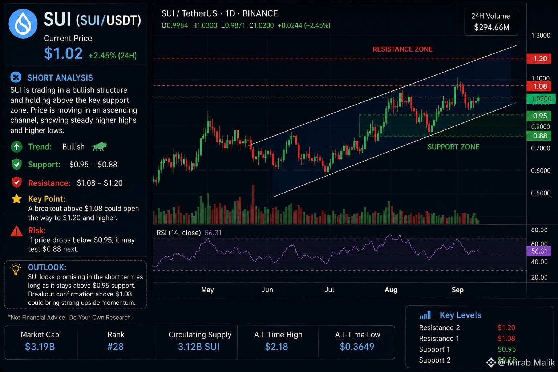Image resolution: width=558 pixels, height=372 pixels.
Task: Click the bar chart icon beside Key Levels
Action: (x=425, y=315)
